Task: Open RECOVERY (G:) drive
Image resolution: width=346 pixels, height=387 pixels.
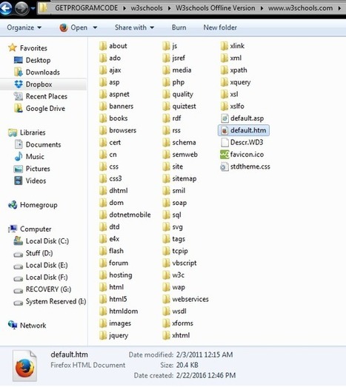Action: click(42, 289)
